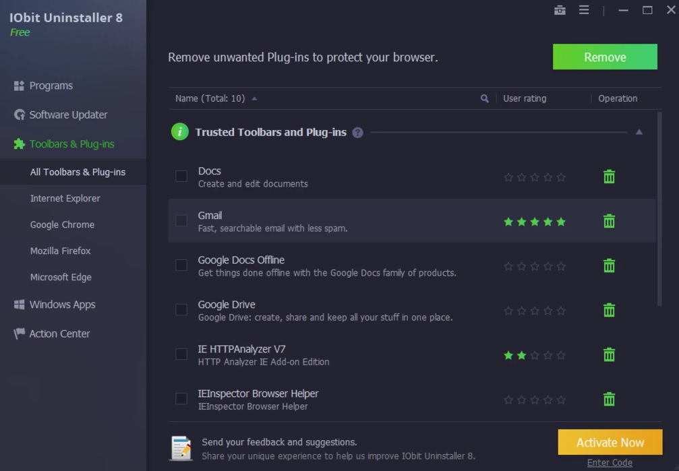Click green info icon for Trusted Toolbars
This screenshot has width=679, height=471.
pyautogui.click(x=180, y=132)
